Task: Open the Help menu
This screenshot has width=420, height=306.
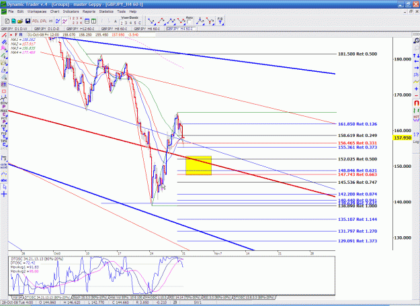Action: click(133, 11)
